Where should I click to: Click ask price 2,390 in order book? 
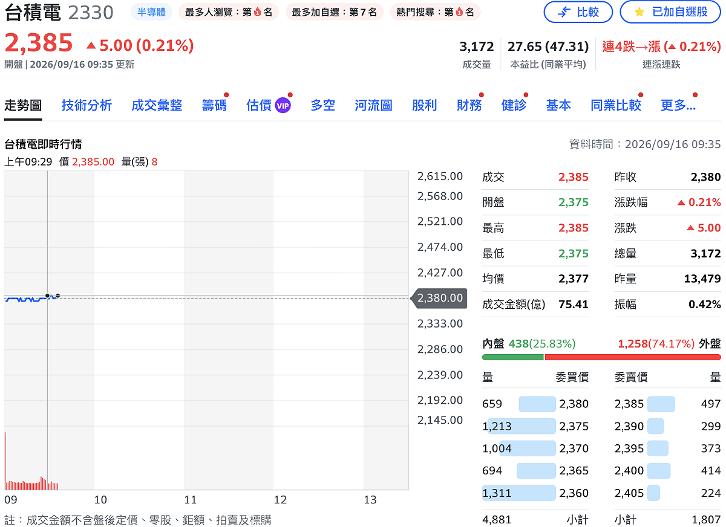tap(629, 426)
